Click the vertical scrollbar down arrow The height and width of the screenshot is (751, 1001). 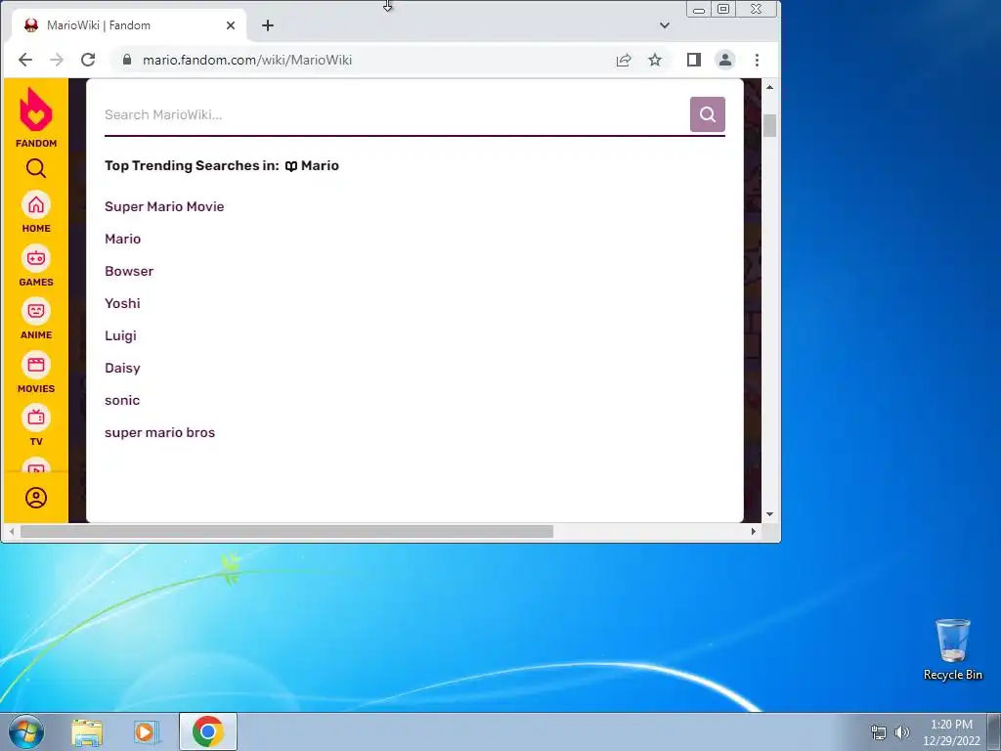[x=770, y=514]
